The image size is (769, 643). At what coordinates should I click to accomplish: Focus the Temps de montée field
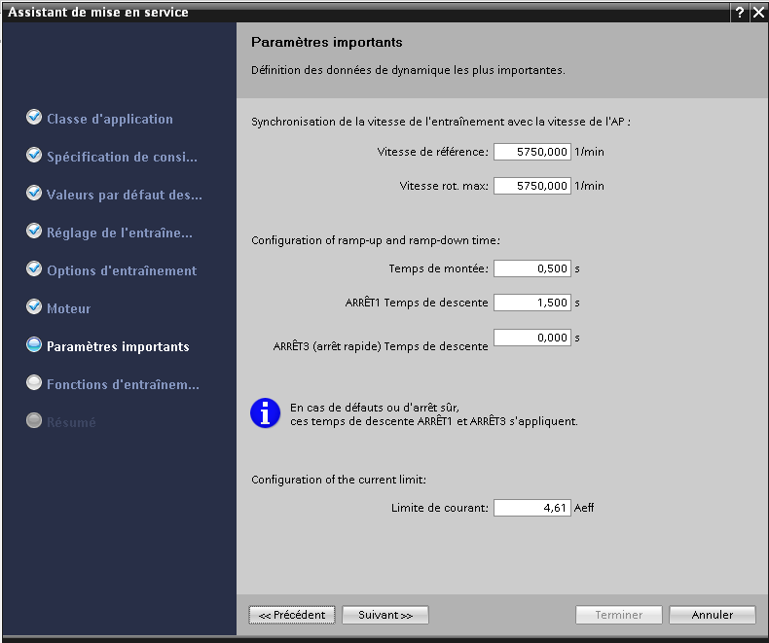[x=531, y=268]
